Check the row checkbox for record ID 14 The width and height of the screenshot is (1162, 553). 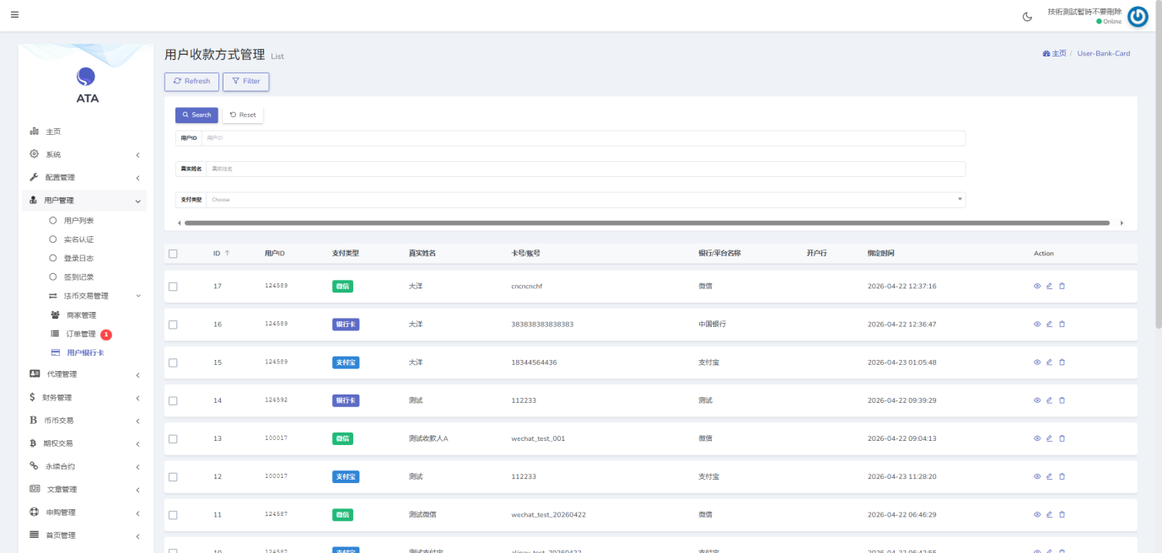173,400
